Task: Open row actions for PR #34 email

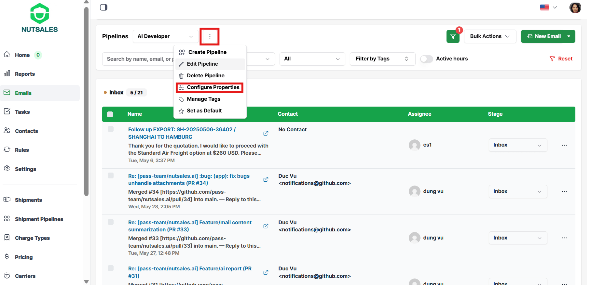Action: coord(564,191)
